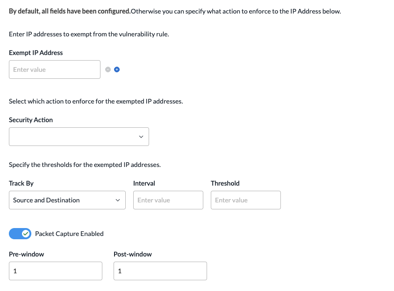
Task: Disable the Packet Capture toggle switch
Action: click(20, 234)
